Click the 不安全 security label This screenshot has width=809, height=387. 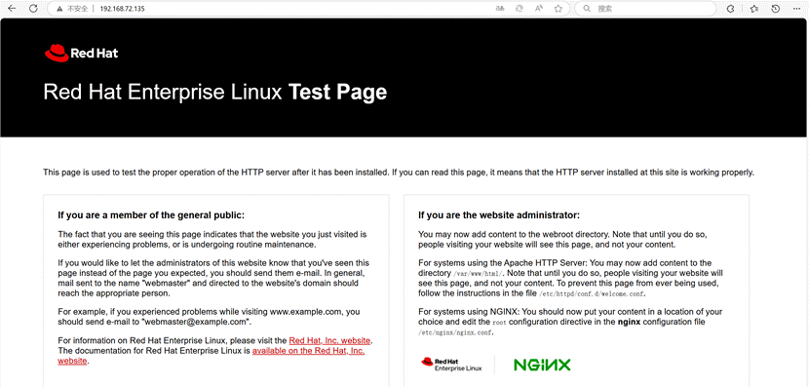click(x=77, y=9)
